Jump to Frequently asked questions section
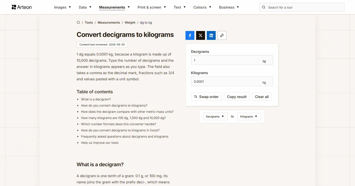 (x=125, y=137)
